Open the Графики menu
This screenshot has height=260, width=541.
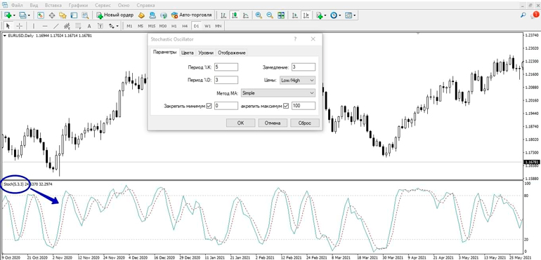pos(78,6)
